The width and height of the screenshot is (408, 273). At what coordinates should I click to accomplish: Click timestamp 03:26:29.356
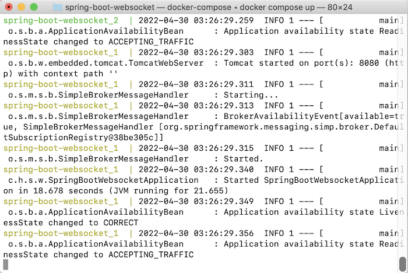click(x=223, y=233)
